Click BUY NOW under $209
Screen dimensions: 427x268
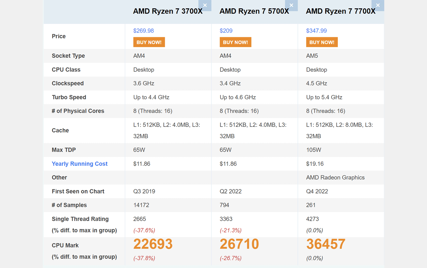click(x=236, y=42)
